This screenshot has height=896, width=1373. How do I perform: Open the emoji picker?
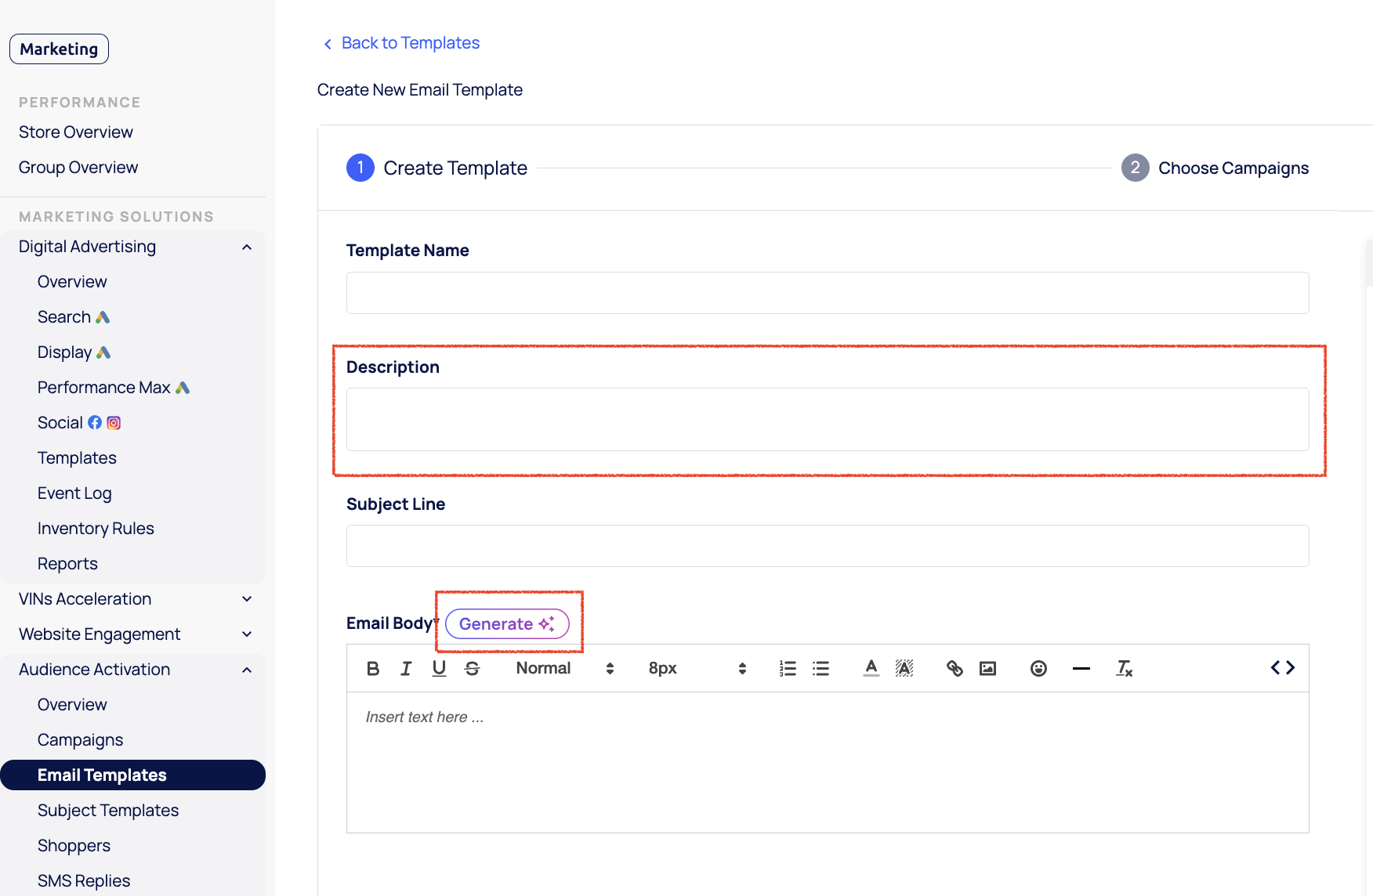click(x=1038, y=668)
